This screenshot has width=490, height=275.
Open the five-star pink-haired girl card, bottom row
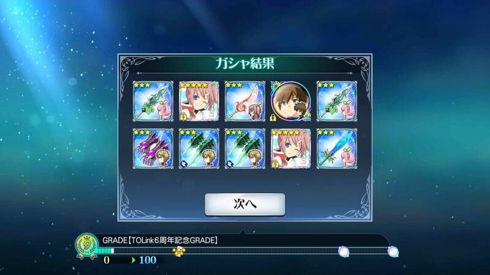[290, 148]
